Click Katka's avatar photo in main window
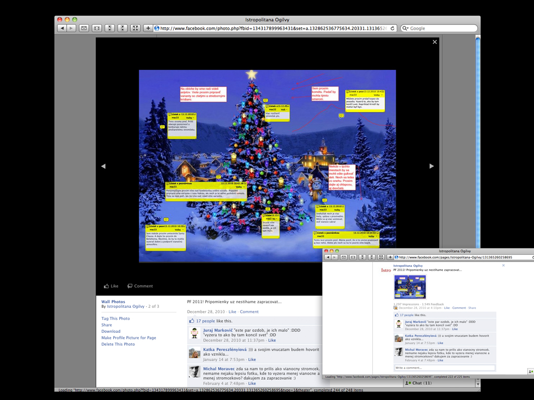This screenshot has height=400, width=534. pos(195,353)
